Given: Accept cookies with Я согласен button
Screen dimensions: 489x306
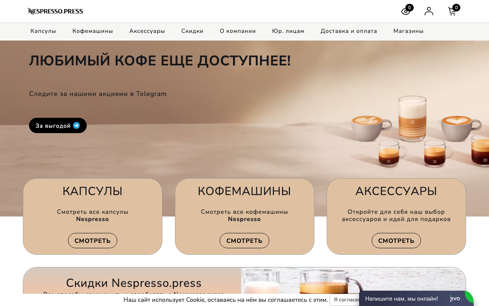Looking at the screenshot, I should 345,300.
